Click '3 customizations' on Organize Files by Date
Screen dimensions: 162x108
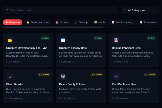coord(67,62)
